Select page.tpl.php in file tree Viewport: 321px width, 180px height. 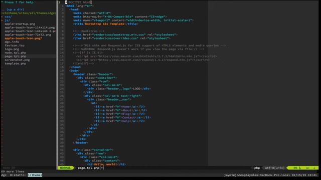coord(16,56)
